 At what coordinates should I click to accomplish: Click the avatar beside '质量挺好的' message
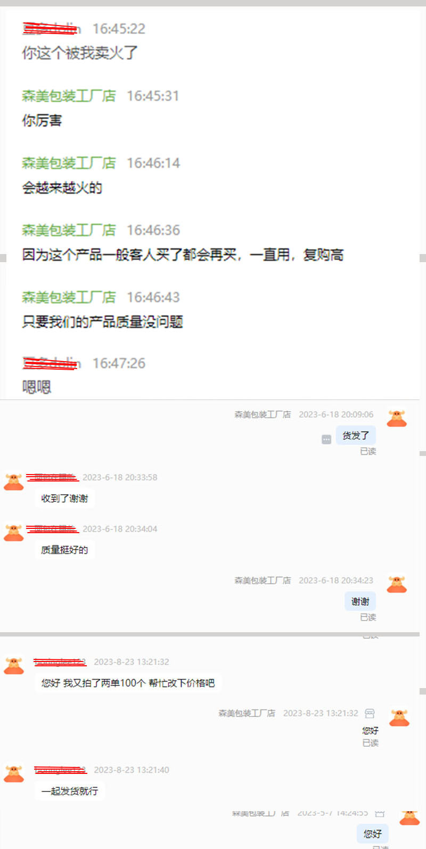pyautogui.click(x=14, y=533)
